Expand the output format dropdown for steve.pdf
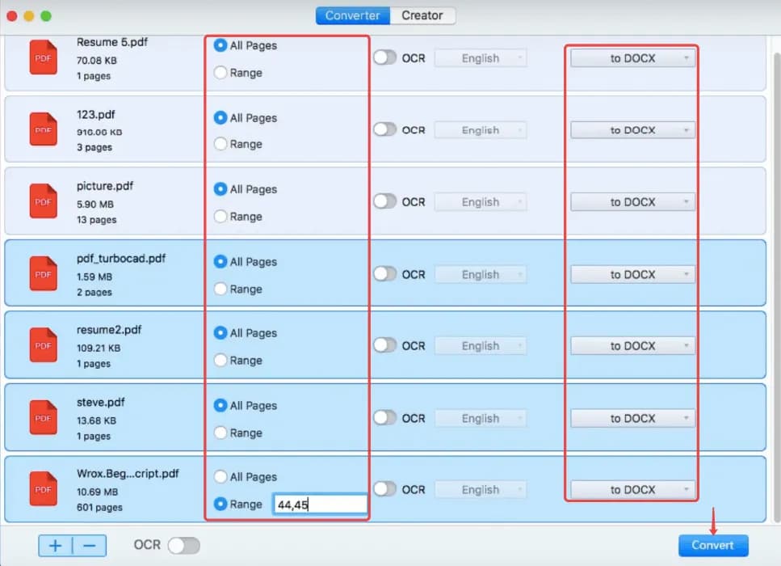The height and width of the screenshot is (566, 781). pos(632,418)
